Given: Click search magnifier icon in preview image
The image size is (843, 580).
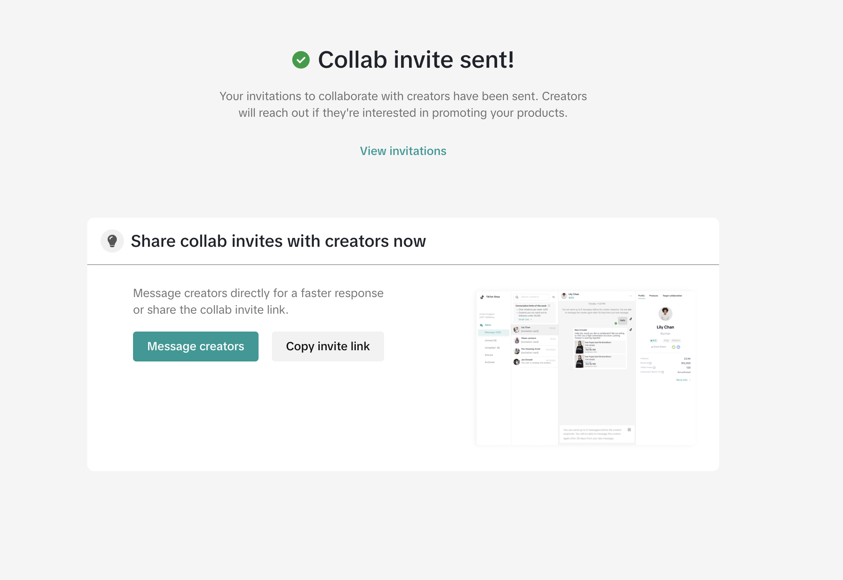Looking at the screenshot, I should 517,297.
